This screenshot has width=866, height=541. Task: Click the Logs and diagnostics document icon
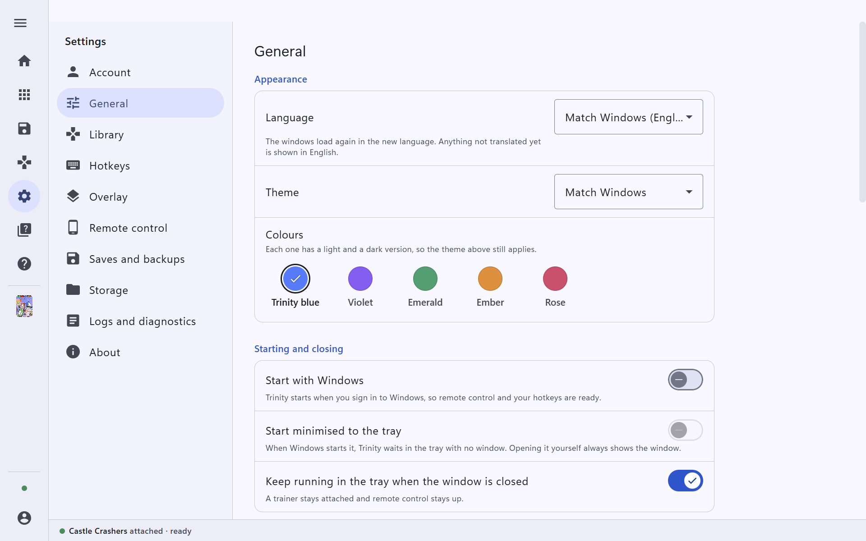pyautogui.click(x=73, y=321)
